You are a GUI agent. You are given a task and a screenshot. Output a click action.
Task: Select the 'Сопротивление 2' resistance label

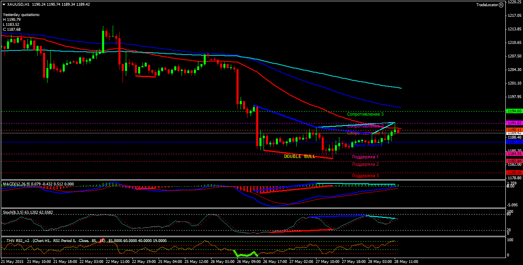366,126
